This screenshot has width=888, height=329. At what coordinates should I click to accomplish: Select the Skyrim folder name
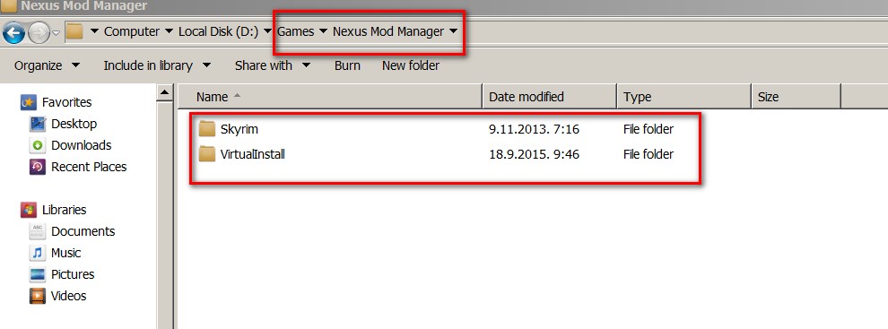tap(239, 129)
